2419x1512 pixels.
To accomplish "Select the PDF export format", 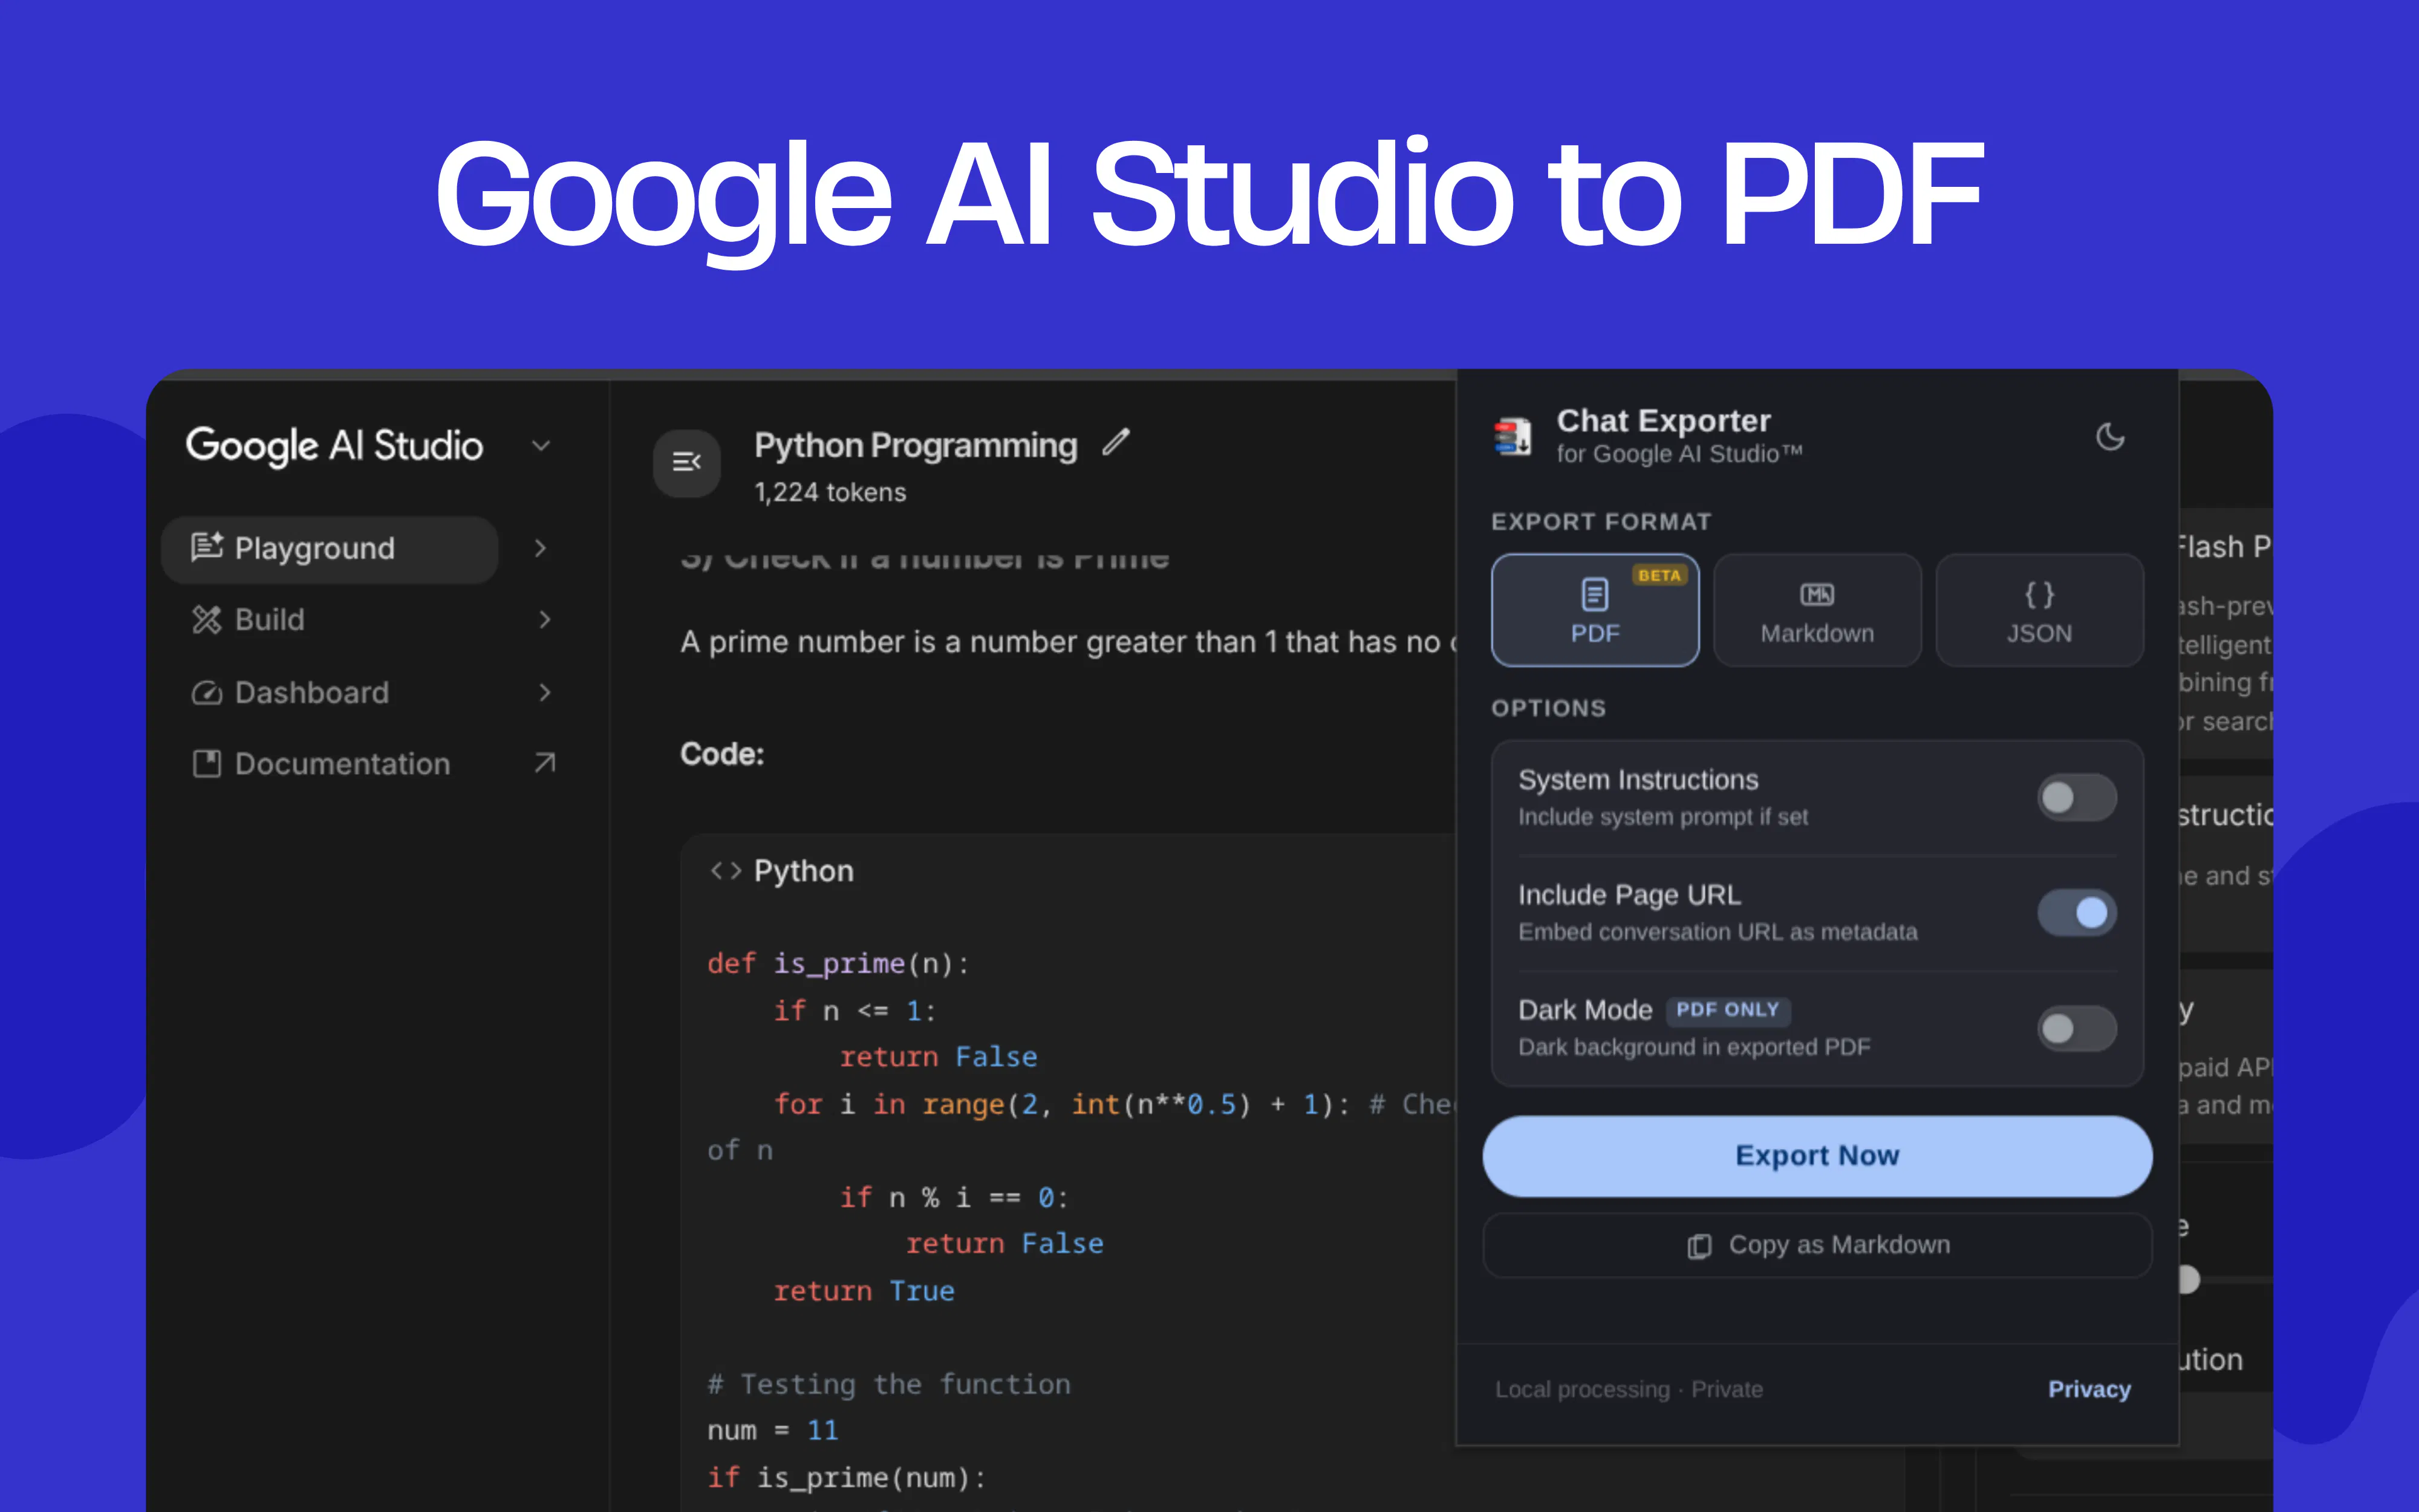I will point(1595,610).
